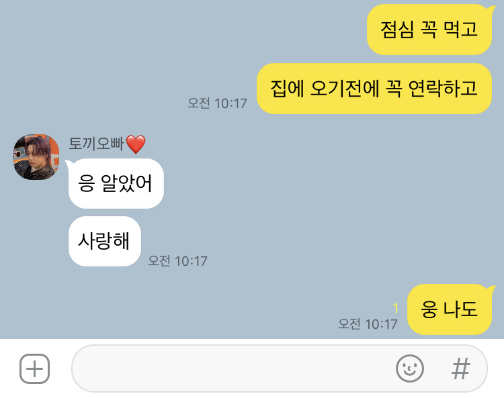Click empty chat background right of 사랑해
The height and width of the screenshot is (398, 504).
(x=321, y=241)
